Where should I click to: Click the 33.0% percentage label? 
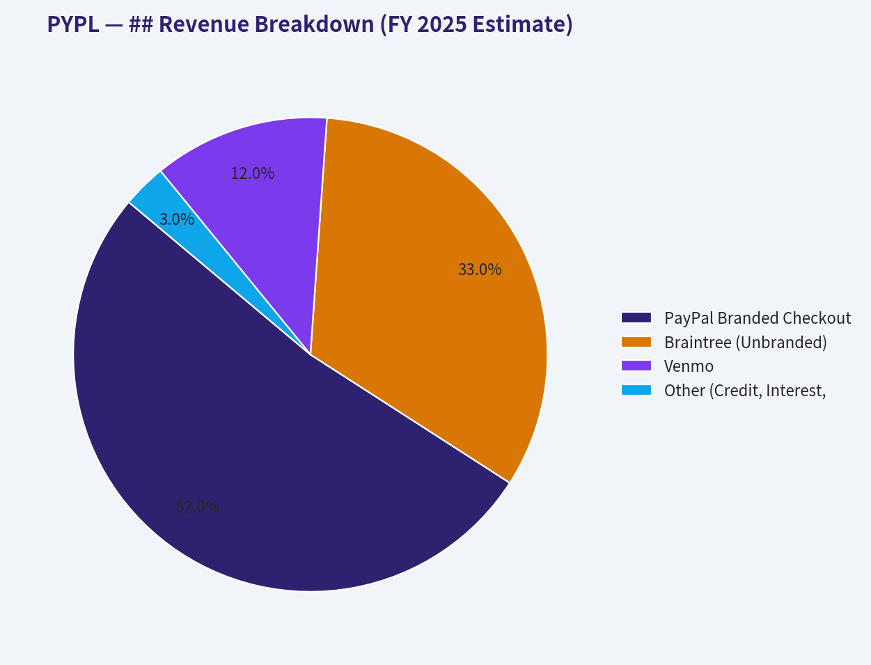[480, 269]
